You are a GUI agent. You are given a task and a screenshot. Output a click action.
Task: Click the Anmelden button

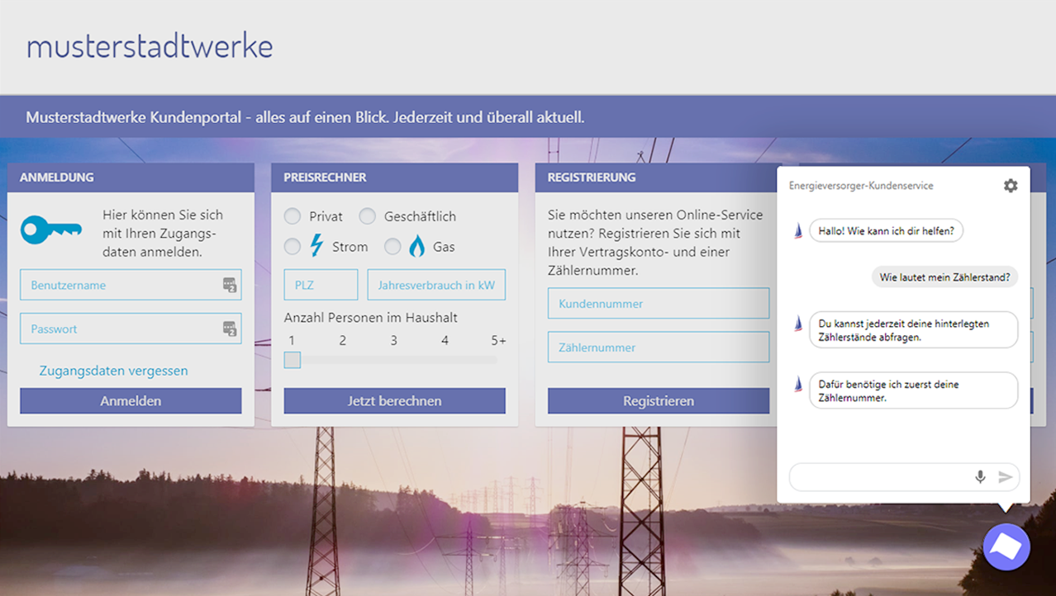(x=131, y=401)
